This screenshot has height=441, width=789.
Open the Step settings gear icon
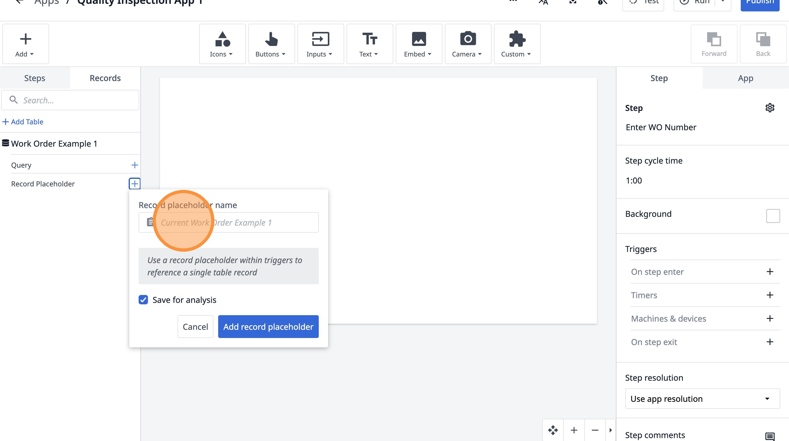(x=769, y=108)
